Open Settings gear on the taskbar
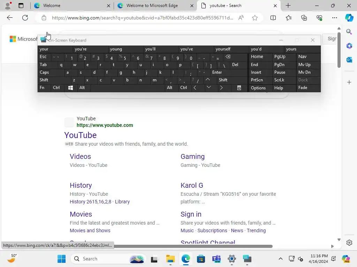This screenshot has height=267, width=357. [x=231, y=259]
